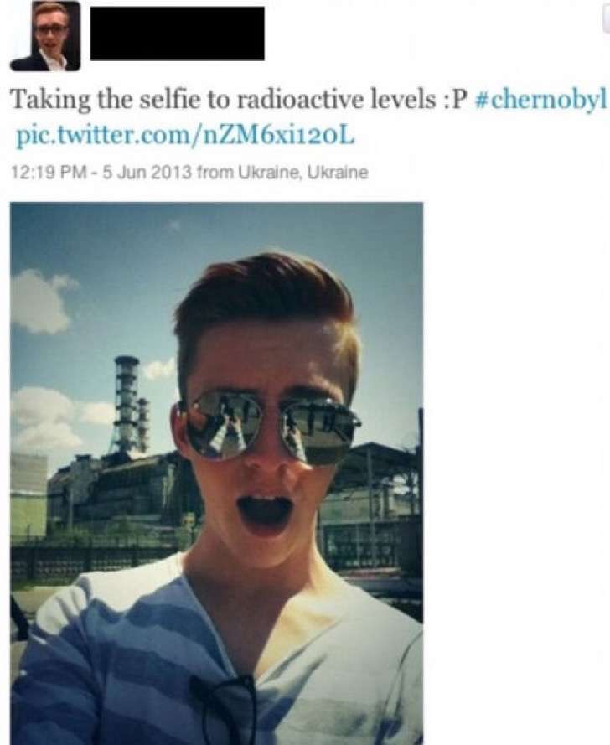Click the 12:19 PM - 5 Jun 2013 timestamp
Image resolution: width=610 pixels, height=745 pixels.
[101, 172]
